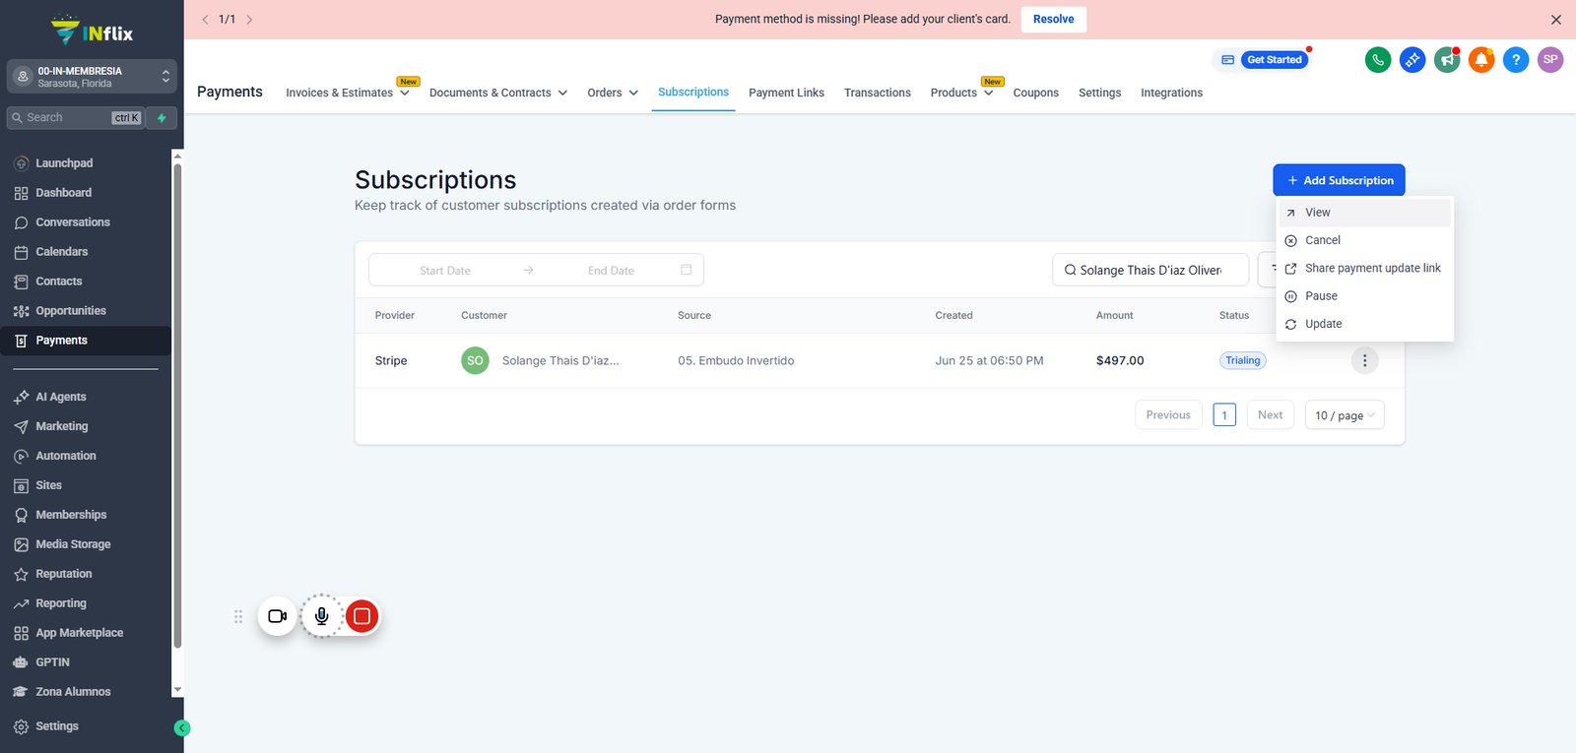
Task: Dismiss the payment method missing banner
Action: (1556, 20)
